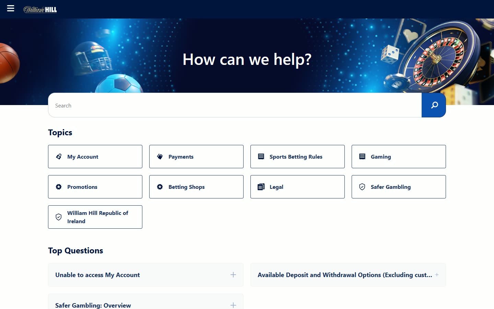494x309 pixels.
Task: Open the Promotions topic
Action: (95, 187)
